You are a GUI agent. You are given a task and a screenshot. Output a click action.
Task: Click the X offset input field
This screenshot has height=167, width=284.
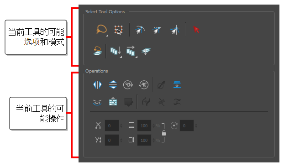112,125
